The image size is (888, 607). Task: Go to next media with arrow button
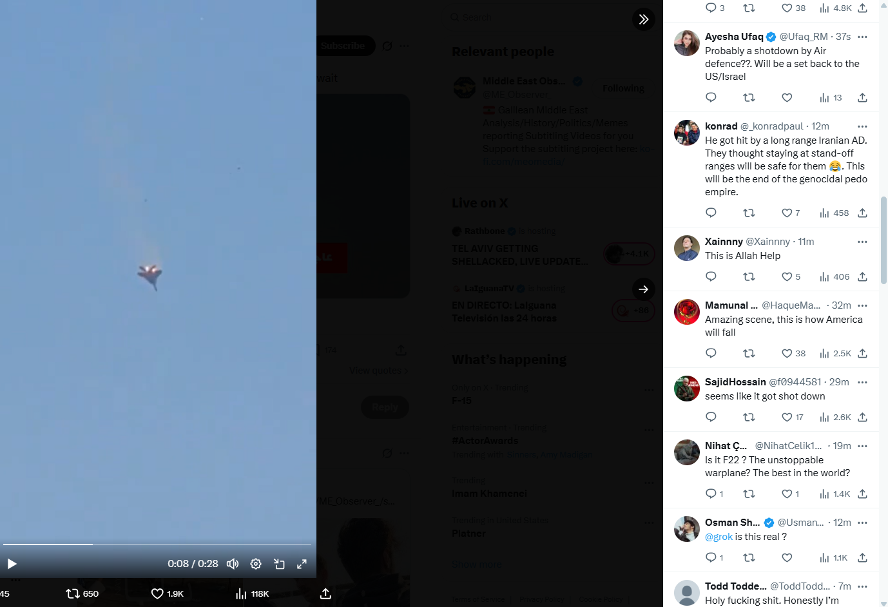coord(644,289)
